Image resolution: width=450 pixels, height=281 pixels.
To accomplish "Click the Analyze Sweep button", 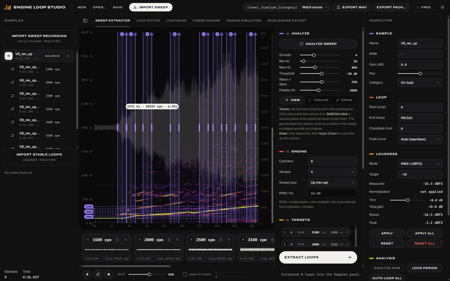I will click(x=318, y=44).
